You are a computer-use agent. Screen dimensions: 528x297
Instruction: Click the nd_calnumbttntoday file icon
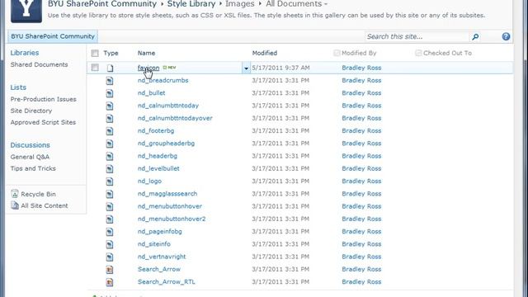point(110,106)
